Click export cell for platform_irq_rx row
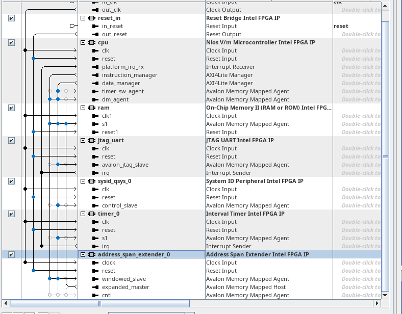402x314 pixels. (x=357, y=67)
